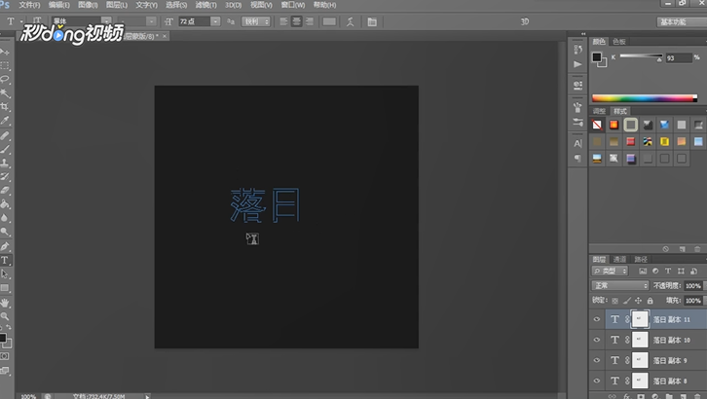Toggle the type layer filter icon

668,271
